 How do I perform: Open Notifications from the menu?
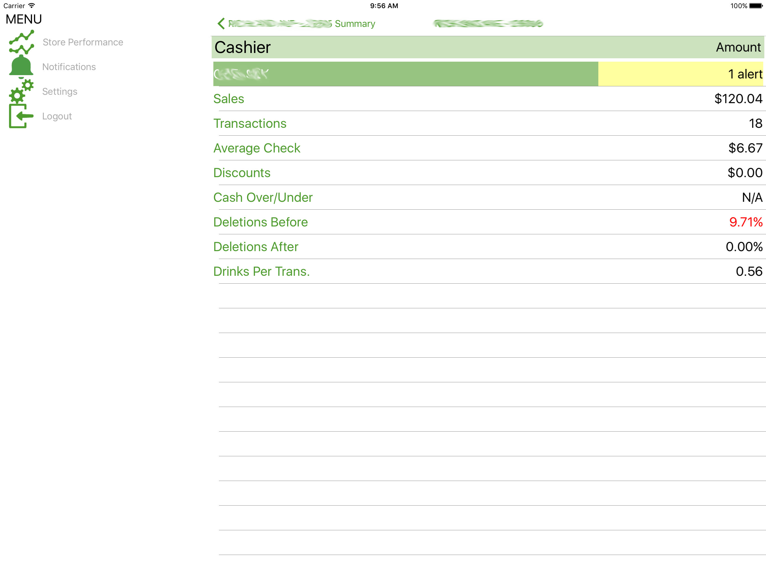pos(69,67)
